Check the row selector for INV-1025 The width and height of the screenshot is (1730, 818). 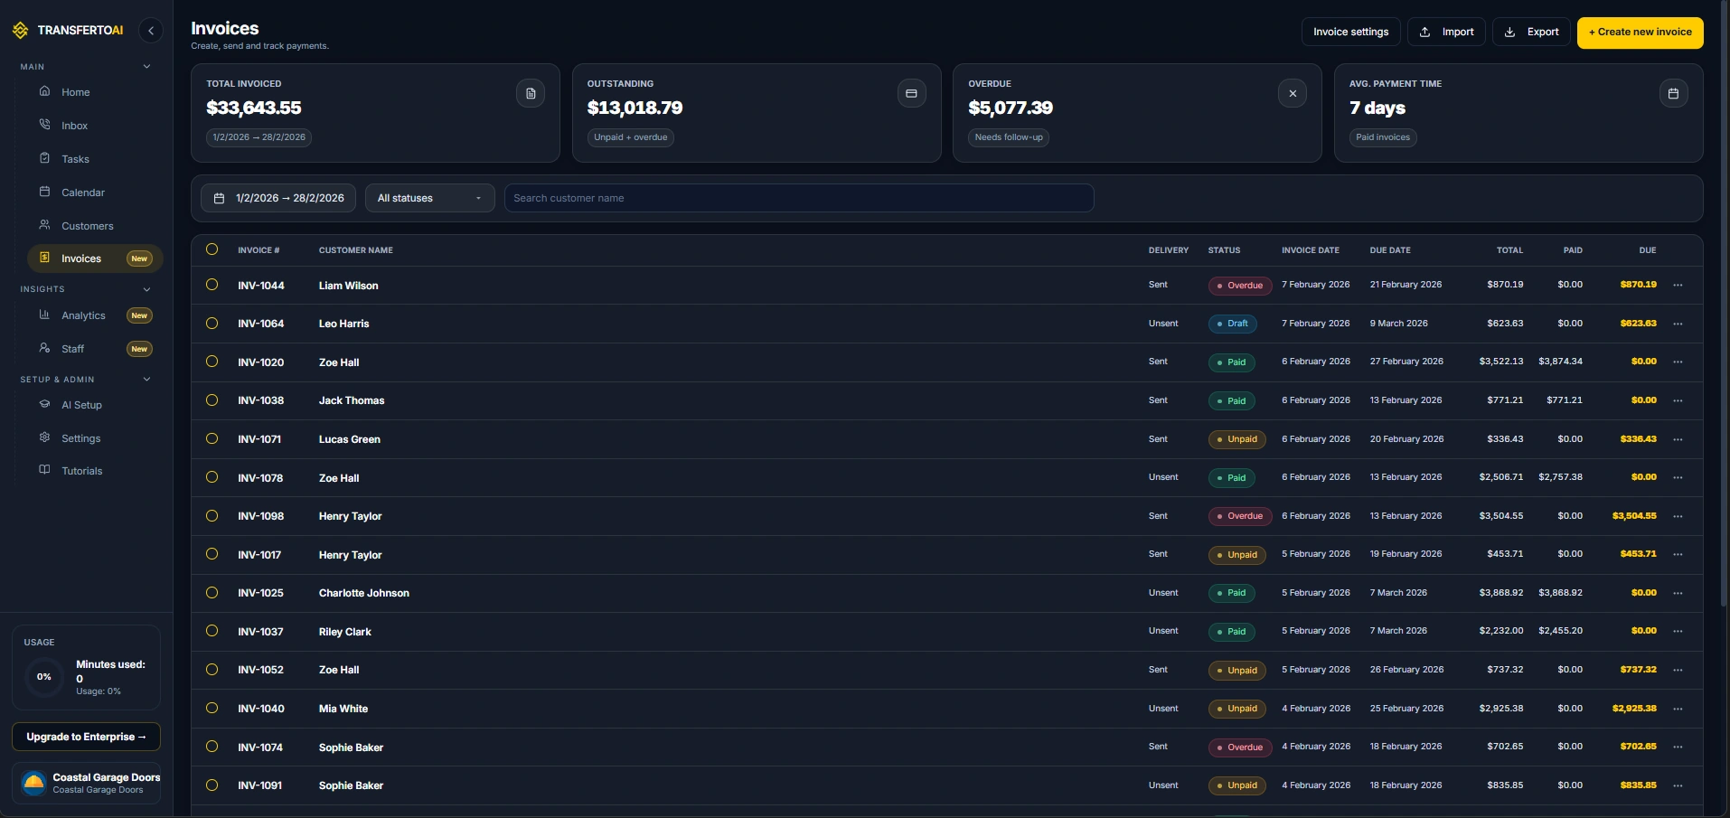212,593
